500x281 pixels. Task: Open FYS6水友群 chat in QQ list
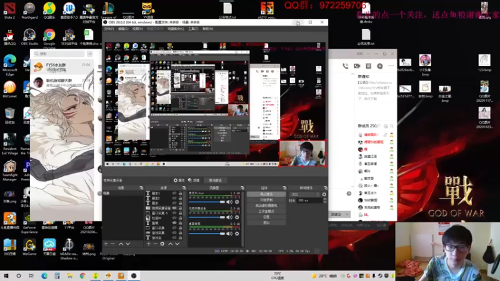(x=62, y=67)
